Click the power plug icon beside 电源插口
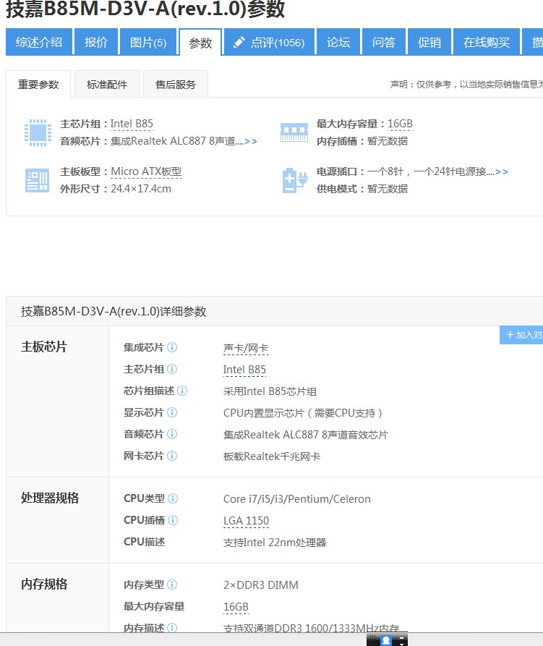The image size is (543, 646). (295, 180)
